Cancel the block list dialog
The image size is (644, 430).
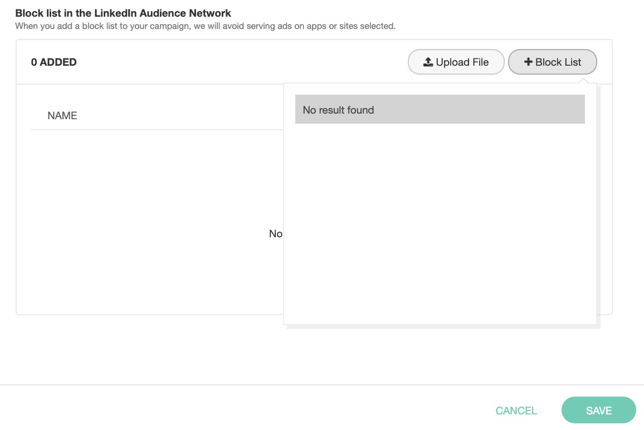click(x=516, y=411)
